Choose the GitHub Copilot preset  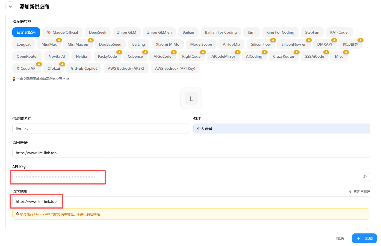coord(84,68)
